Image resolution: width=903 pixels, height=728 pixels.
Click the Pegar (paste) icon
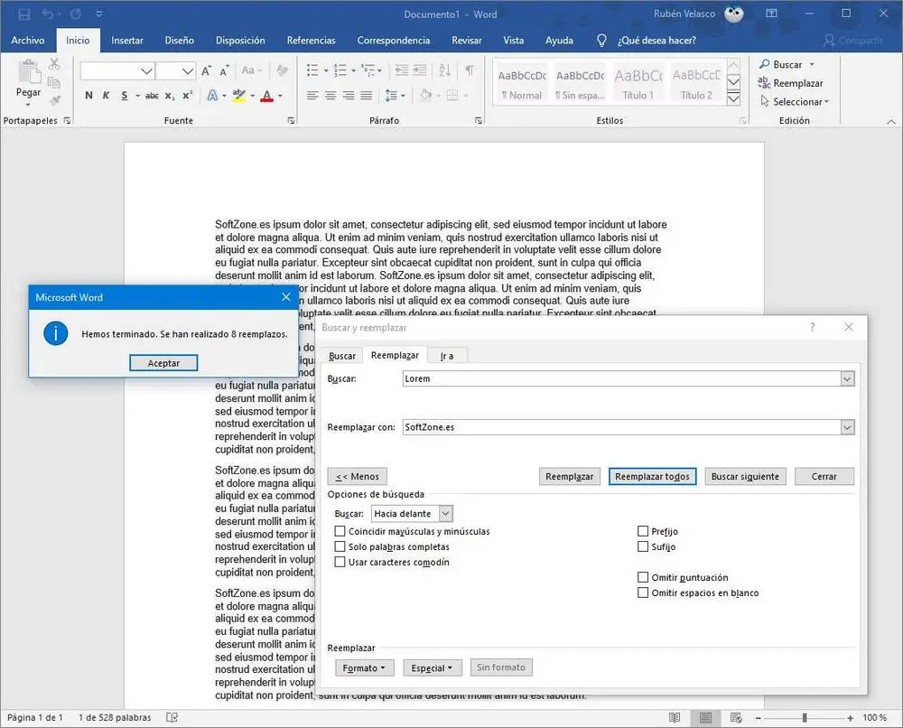coord(28,72)
